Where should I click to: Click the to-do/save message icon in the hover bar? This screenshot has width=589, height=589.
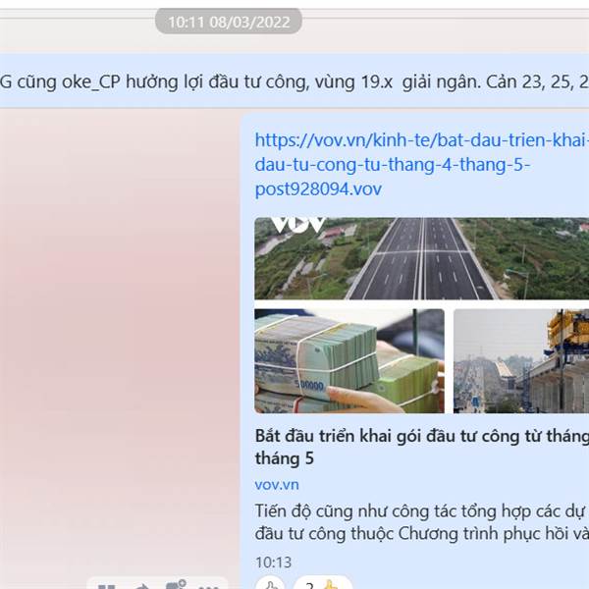tap(176, 585)
